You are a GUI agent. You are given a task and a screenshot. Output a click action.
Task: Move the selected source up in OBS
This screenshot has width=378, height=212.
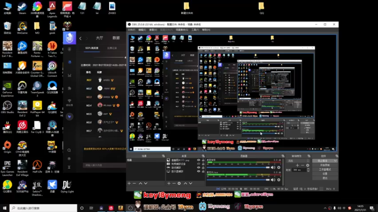point(185,183)
